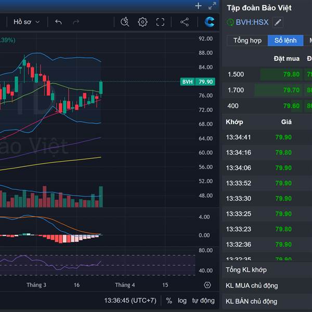Open quick search lightning icon
Screen dimensions: 312x312
(125, 22)
